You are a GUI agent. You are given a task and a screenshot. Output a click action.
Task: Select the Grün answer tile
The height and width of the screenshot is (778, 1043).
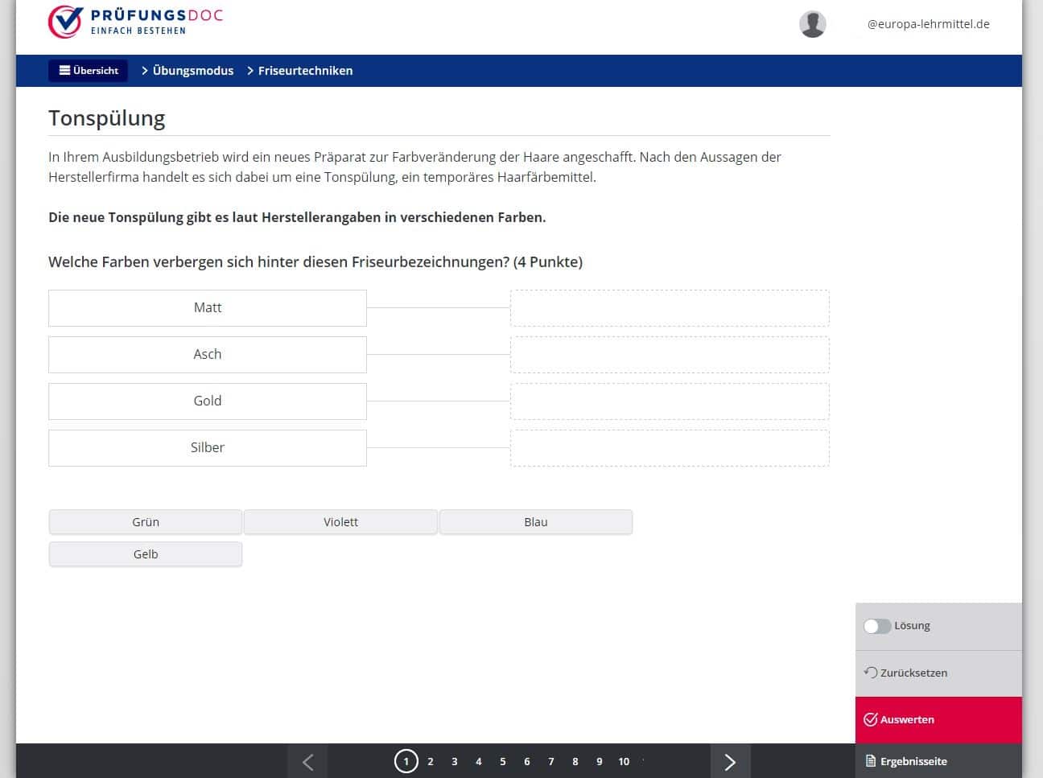(x=146, y=522)
